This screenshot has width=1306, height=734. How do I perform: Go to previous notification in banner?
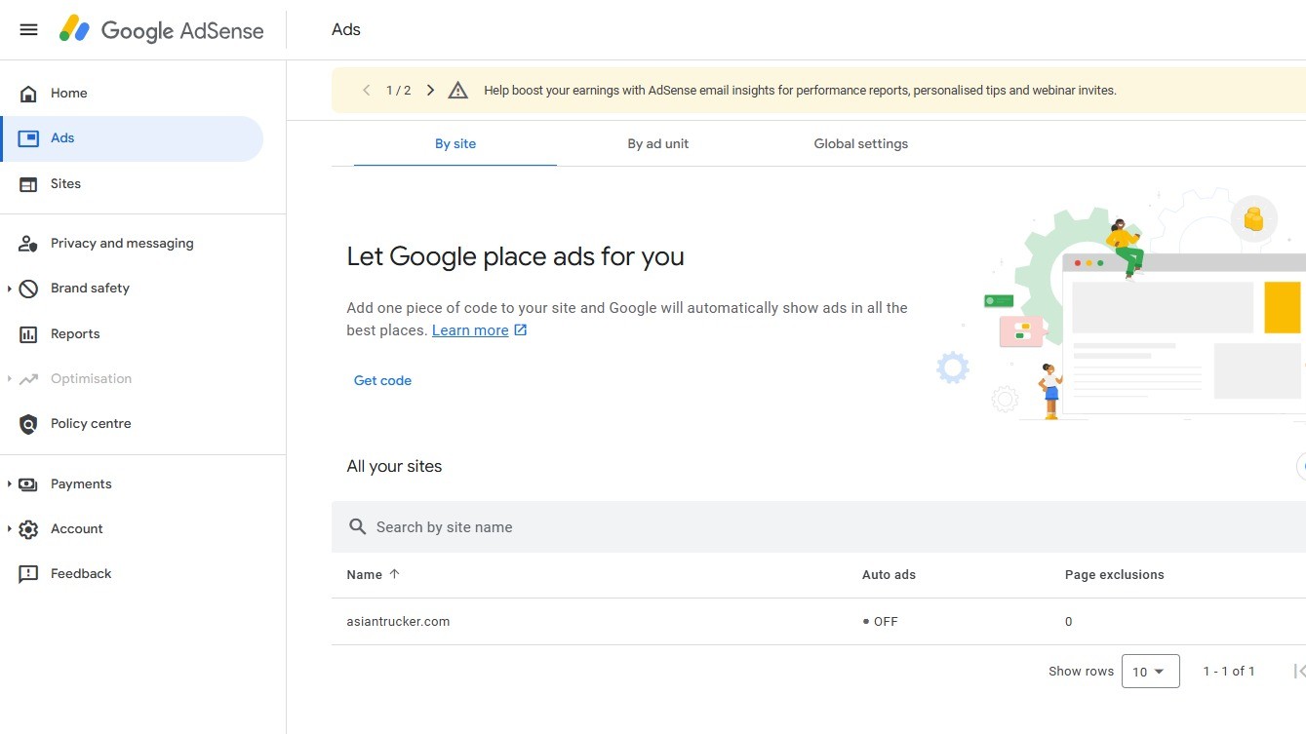tap(366, 91)
